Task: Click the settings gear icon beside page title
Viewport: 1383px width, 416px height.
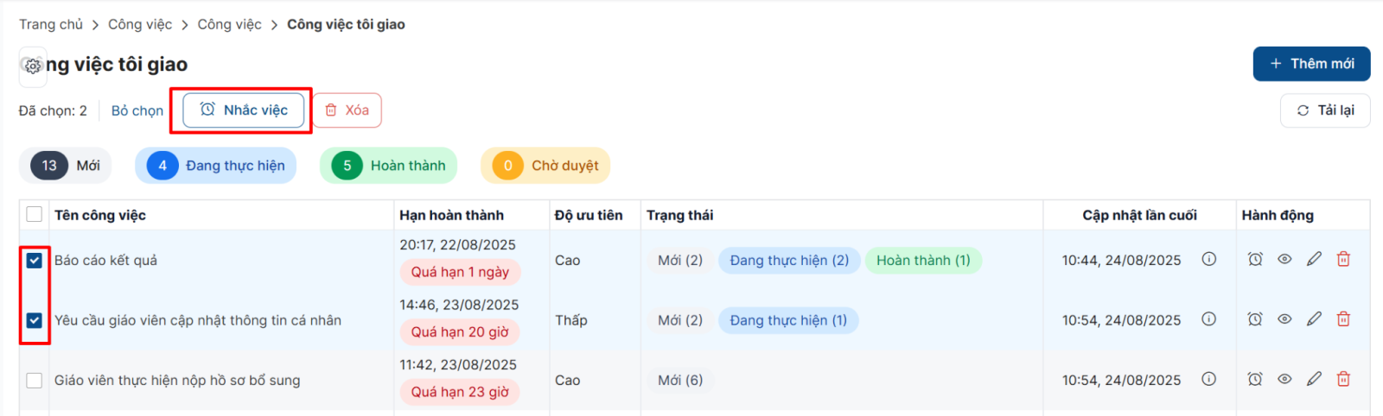Action: click(x=33, y=66)
